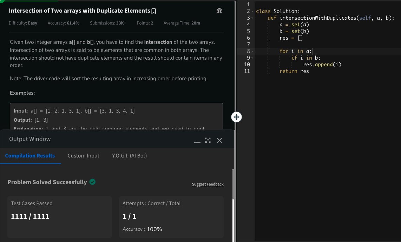Viewport: 401px width, 242px height.
Task: Switch to the Custom Input tab
Action: click(83, 156)
